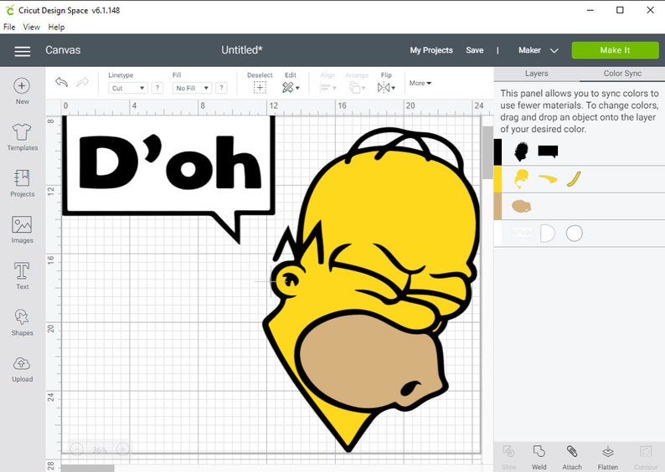Open the Upload panel

(22, 369)
